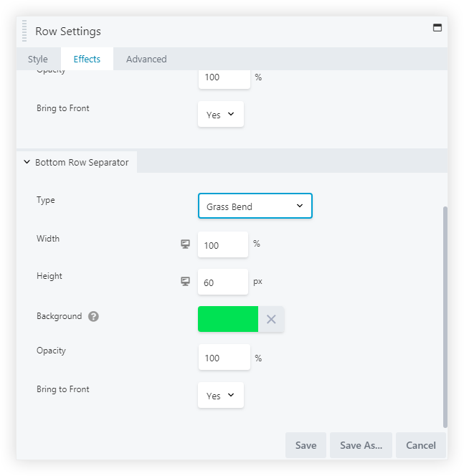Click the Save button
The image size is (464, 476).
click(x=306, y=445)
